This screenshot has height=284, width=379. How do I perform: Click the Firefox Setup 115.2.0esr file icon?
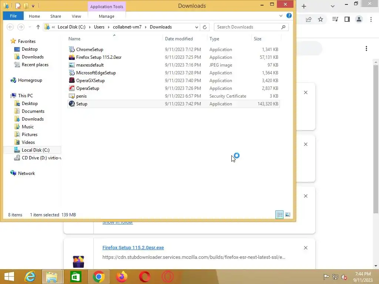pyautogui.click(x=72, y=57)
